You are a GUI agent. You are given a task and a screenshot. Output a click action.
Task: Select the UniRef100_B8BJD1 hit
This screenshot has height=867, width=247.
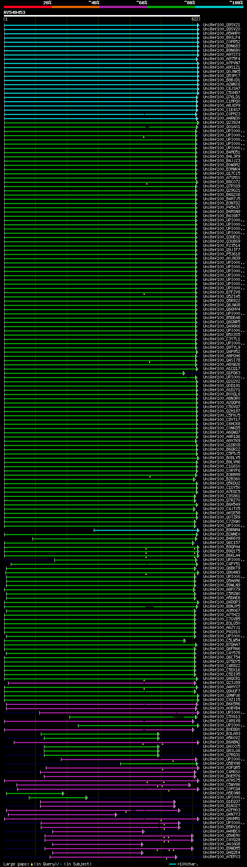click(x=222, y=80)
